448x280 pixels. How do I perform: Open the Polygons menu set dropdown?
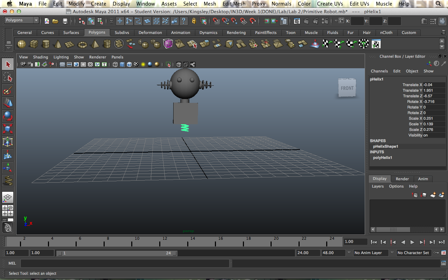coord(21,20)
